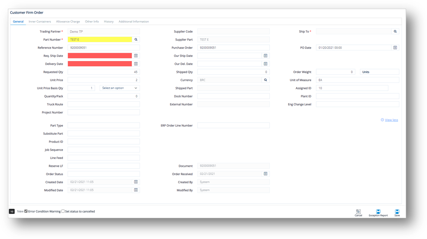427x239 pixels.
Task: Click the status badge '10' at bottom
Action: pos(12,211)
